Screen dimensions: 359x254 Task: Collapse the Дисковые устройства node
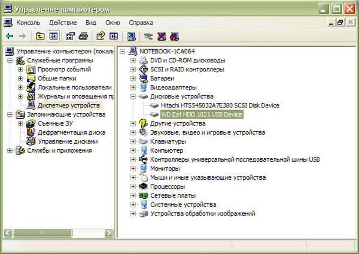(x=133, y=96)
